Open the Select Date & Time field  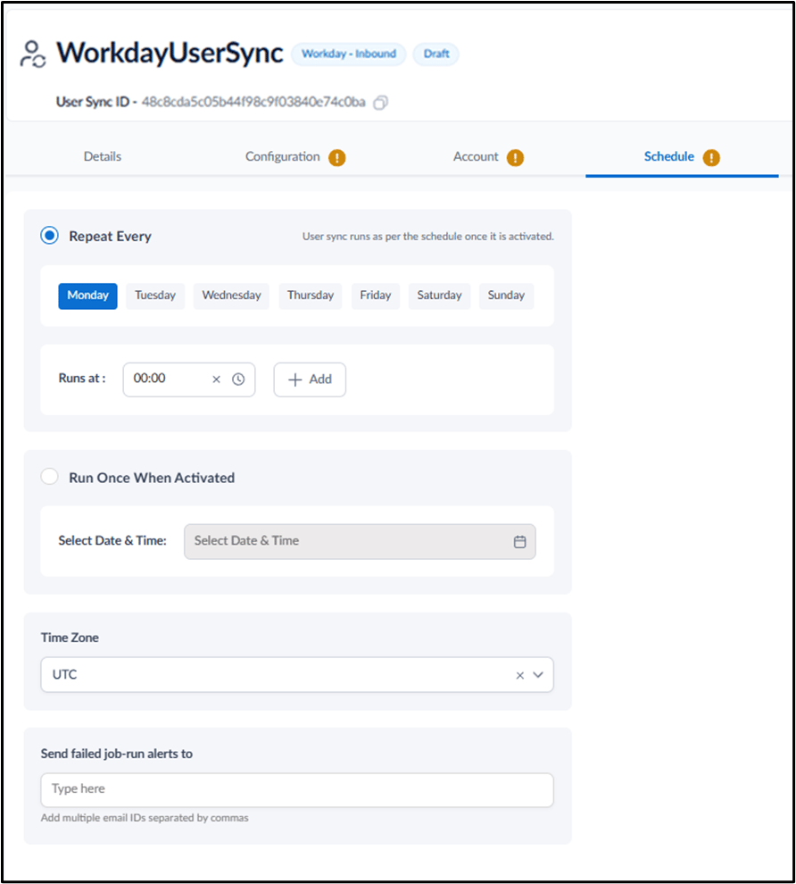coord(360,542)
